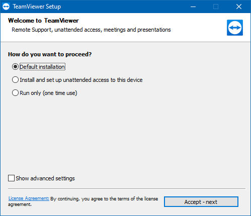Click the Accept - next button
This screenshot has height=216, width=251.
(201, 202)
